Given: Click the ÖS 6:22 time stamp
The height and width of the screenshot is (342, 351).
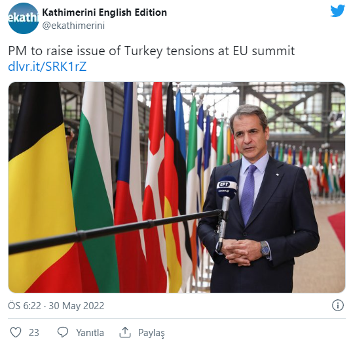Looking at the screenshot, I should [x=25, y=306].
